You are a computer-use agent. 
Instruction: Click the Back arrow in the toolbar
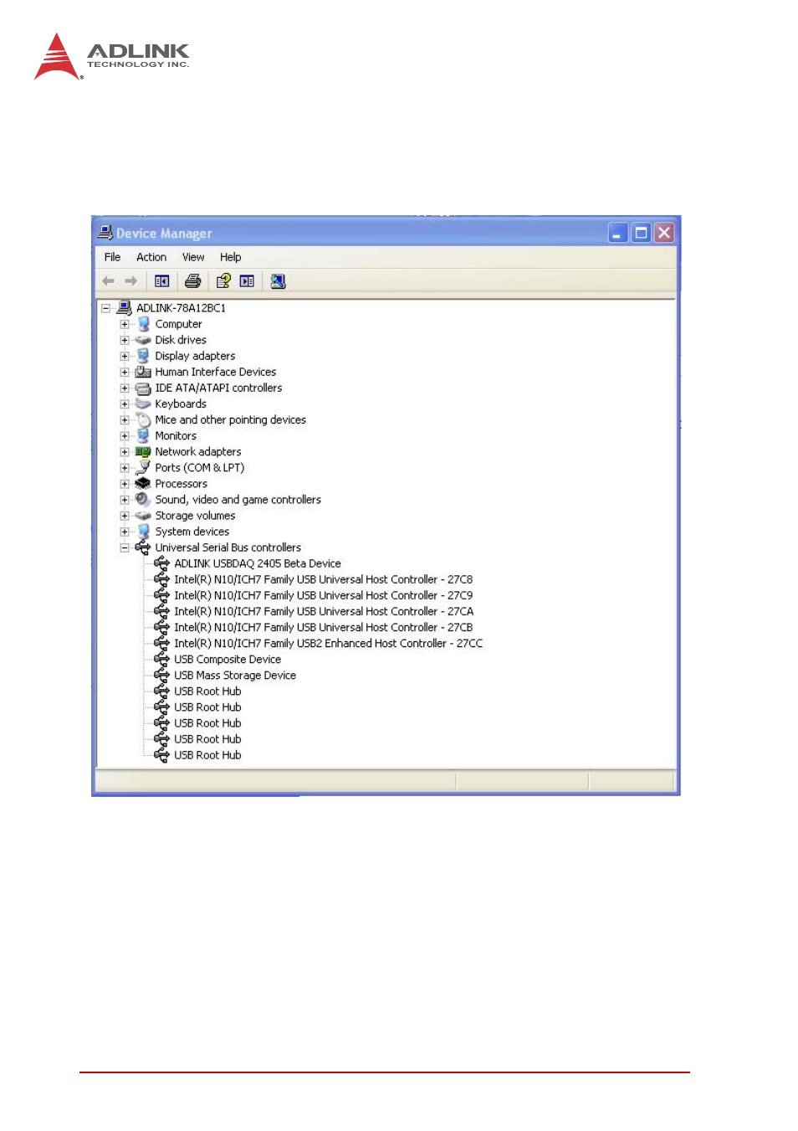(108, 281)
